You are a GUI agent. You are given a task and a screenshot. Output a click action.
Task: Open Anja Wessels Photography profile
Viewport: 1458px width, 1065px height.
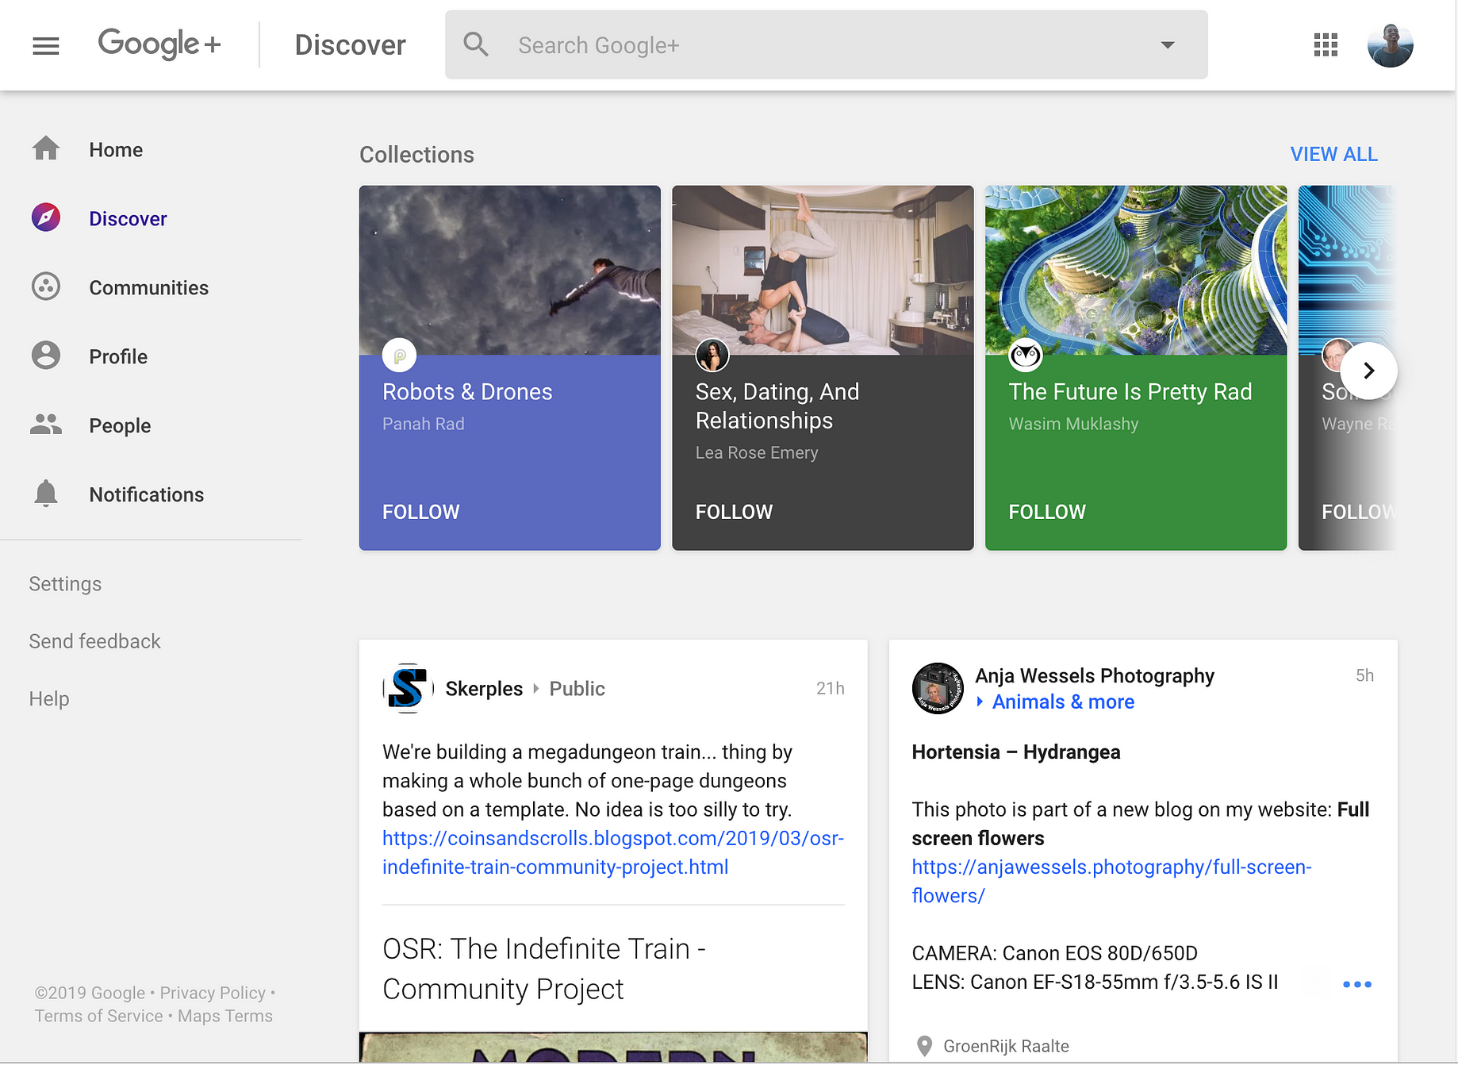click(x=1095, y=675)
